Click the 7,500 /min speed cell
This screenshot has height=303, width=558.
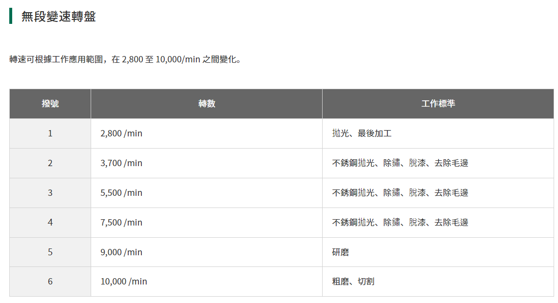point(121,223)
